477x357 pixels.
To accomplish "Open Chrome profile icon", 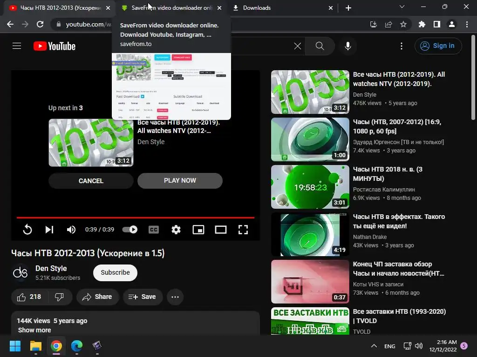I will (452, 24).
